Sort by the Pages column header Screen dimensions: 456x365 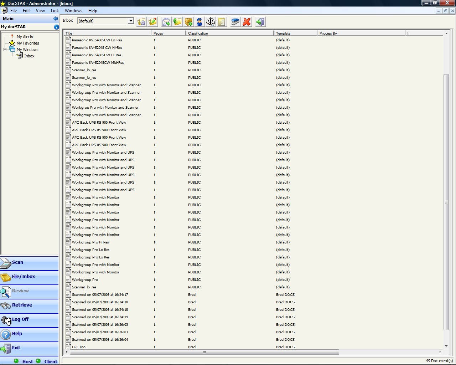click(x=169, y=33)
